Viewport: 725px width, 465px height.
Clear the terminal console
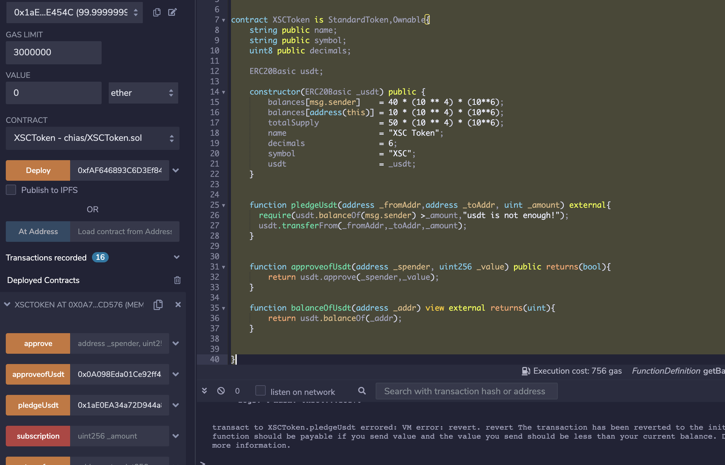[x=221, y=391]
